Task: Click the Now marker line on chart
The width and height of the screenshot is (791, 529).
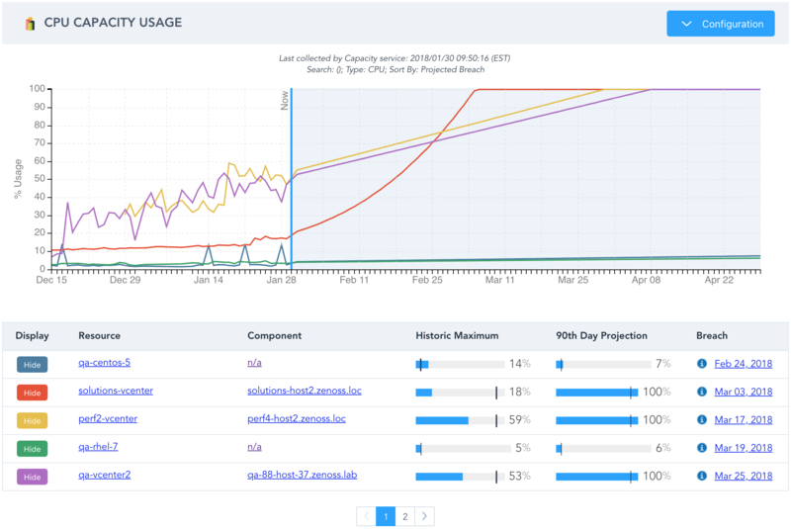Action: pos(291,179)
